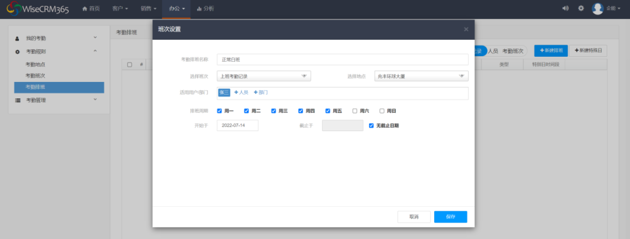Add 人员 with plus icon
630x239 pixels.
pos(241,93)
